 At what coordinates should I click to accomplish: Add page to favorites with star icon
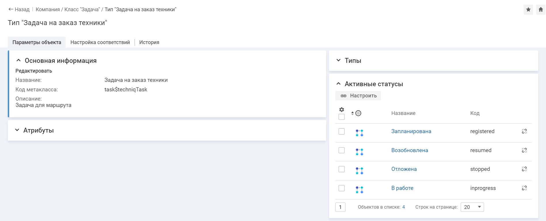click(528, 10)
